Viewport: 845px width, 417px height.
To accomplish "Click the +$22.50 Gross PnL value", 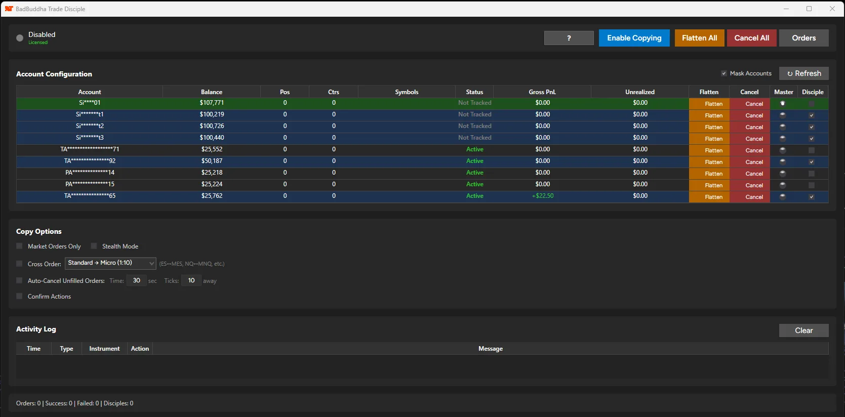I will point(543,196).
